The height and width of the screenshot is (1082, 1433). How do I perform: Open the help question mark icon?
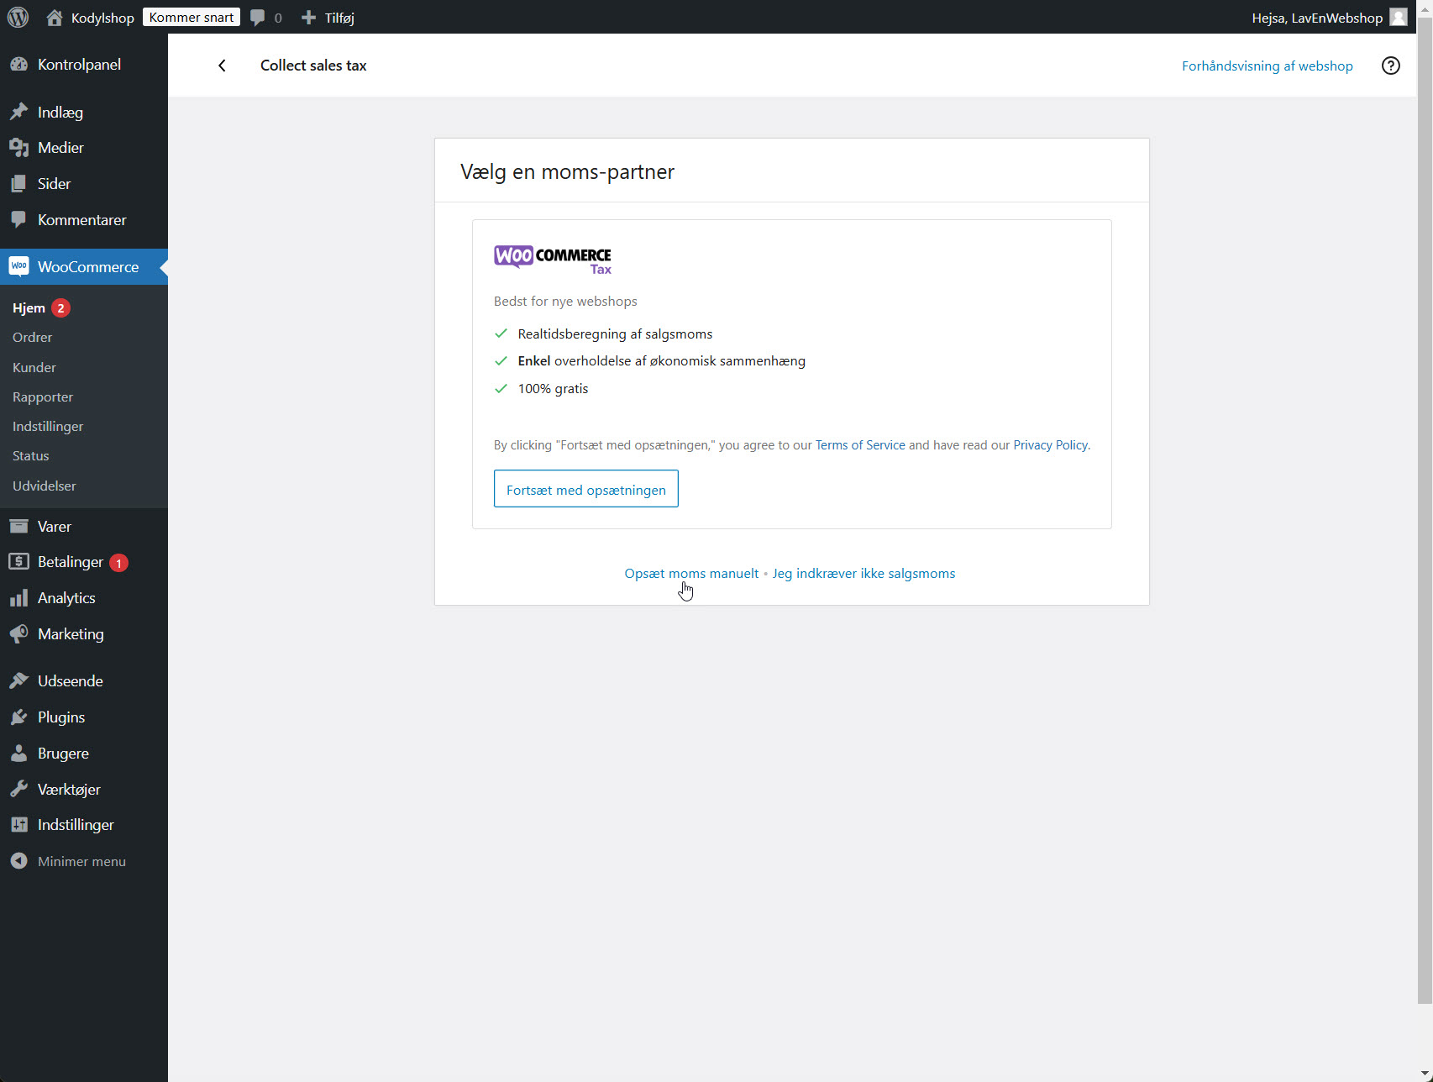[x=1391, y=66]
